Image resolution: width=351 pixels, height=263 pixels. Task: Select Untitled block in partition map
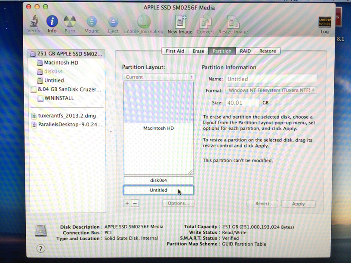[158, 190]
